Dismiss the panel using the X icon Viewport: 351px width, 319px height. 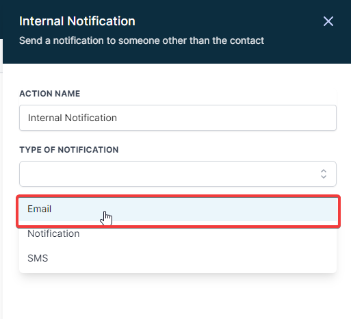(328, 21)
